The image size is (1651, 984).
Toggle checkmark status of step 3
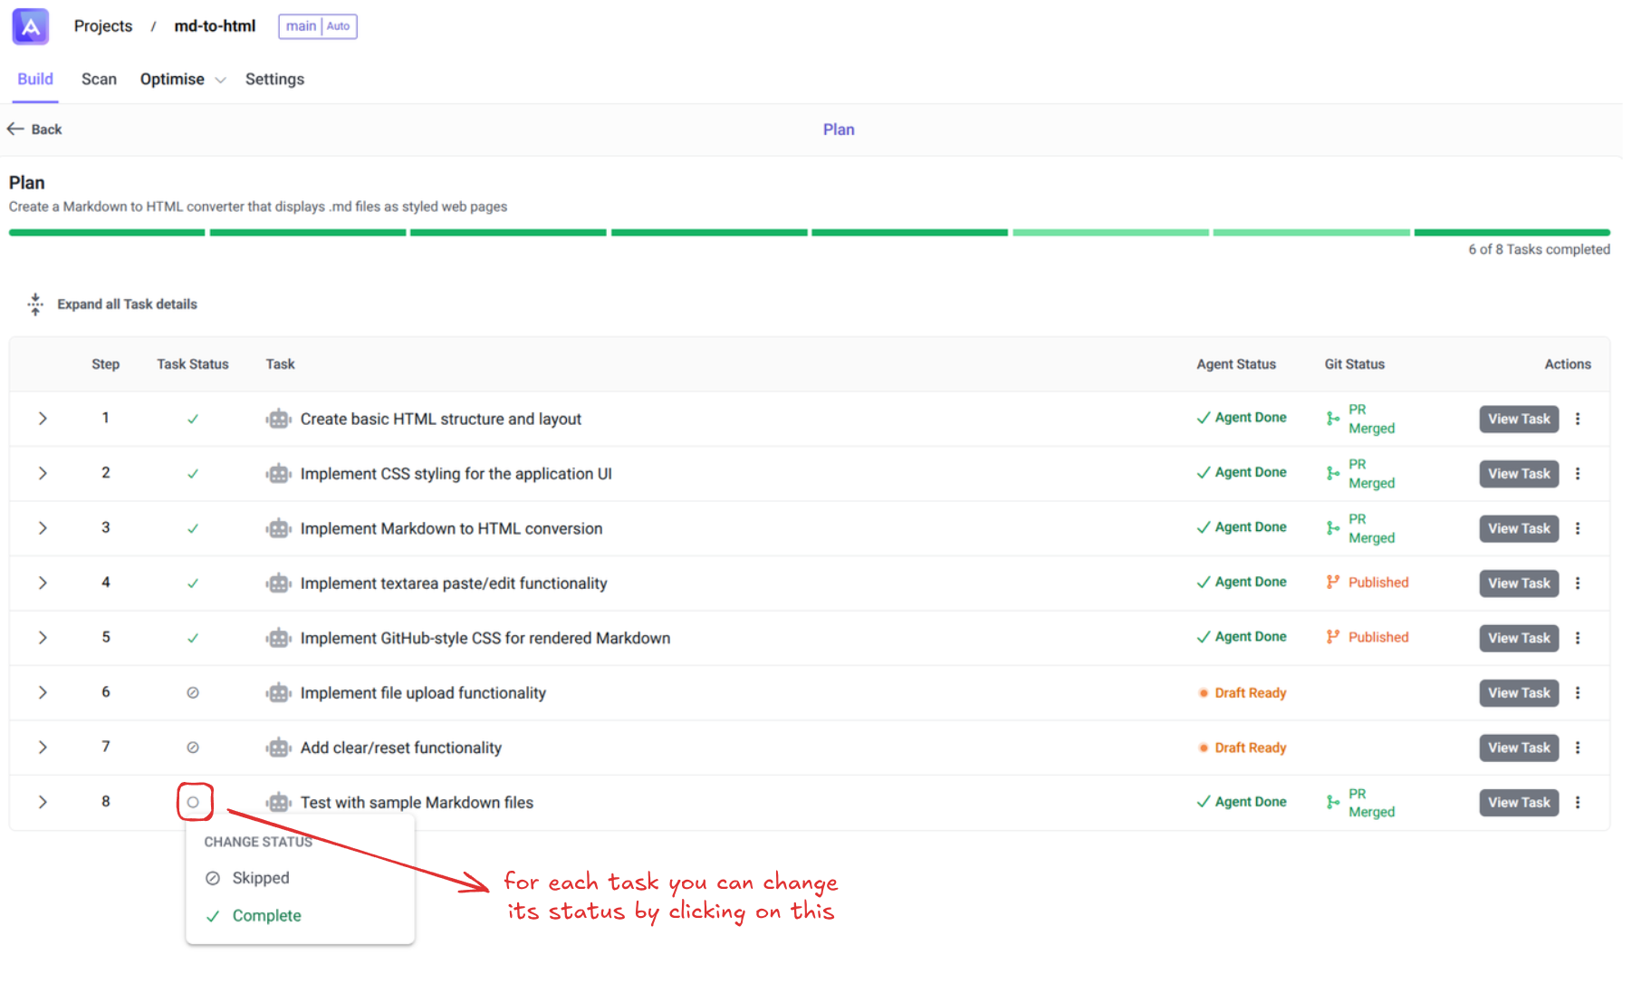(x=193, y=529)
